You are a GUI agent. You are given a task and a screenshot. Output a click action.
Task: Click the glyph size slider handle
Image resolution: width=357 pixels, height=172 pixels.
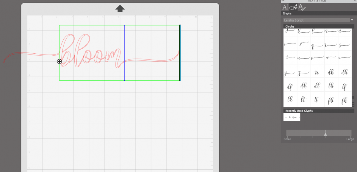[325, 134]
